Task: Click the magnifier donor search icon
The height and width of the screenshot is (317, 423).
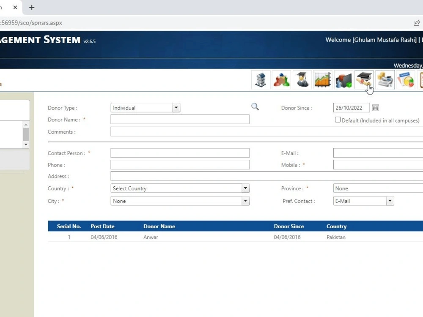Action: [x=255, y=107]
